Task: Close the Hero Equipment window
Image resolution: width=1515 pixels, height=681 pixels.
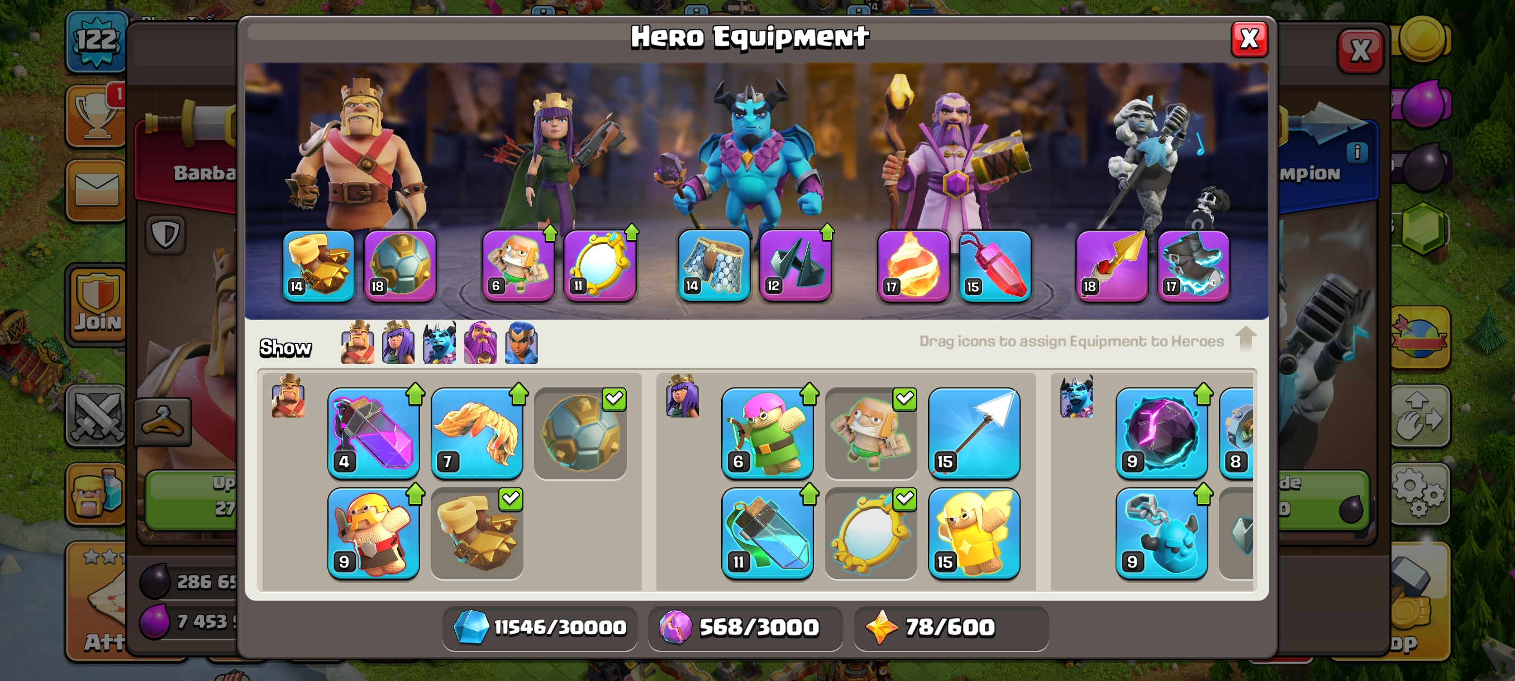Action: 1249,40
